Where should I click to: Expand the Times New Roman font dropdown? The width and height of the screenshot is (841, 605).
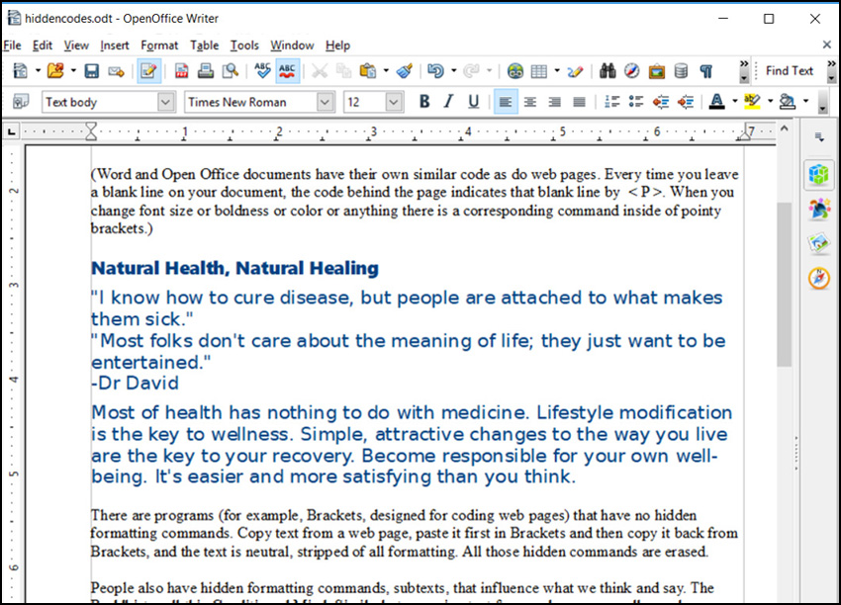(325, 102)
